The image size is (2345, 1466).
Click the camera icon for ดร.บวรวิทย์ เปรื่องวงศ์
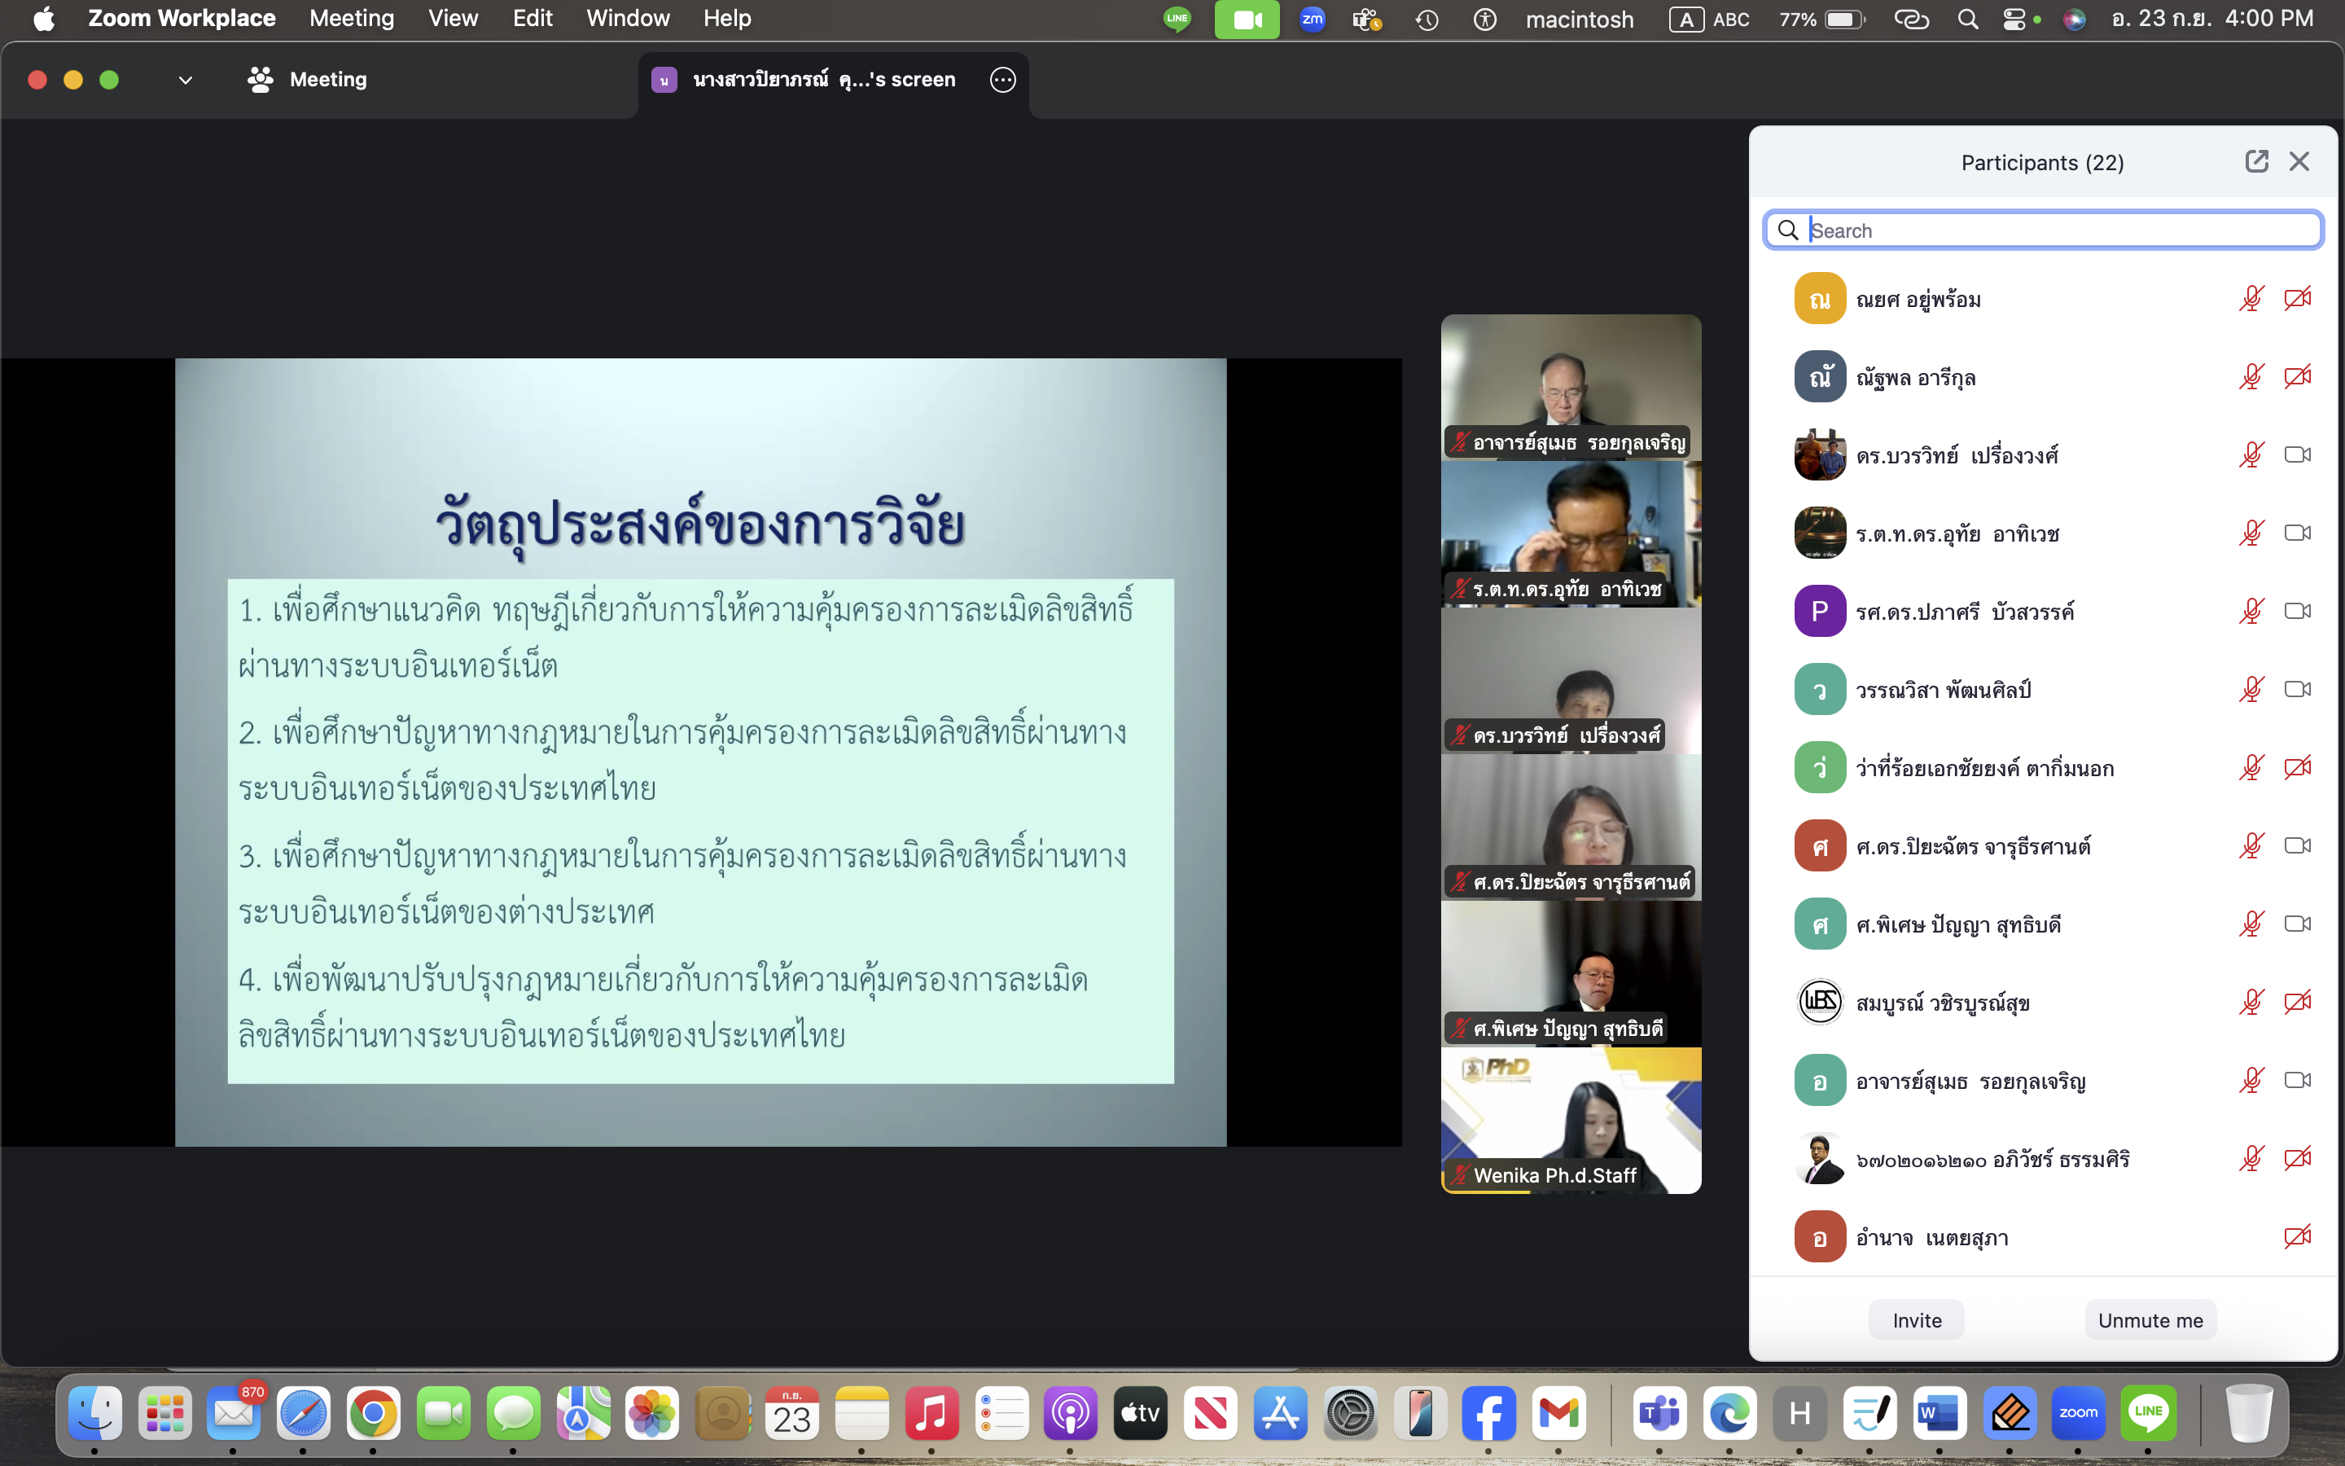click(2296, 454)
